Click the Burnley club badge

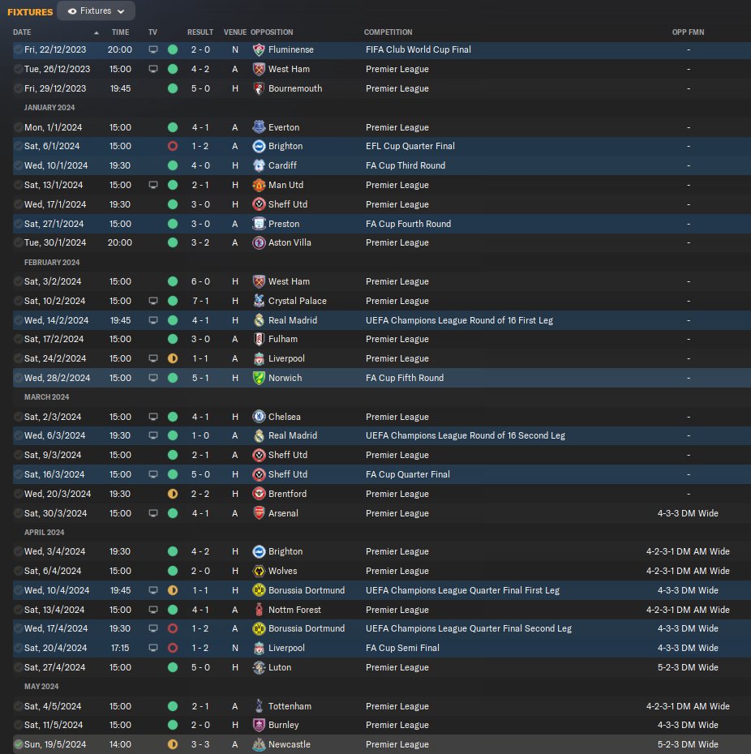259,725
